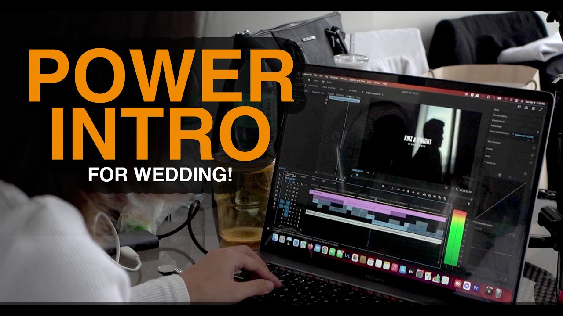The width and height of the screenshot is (563, 316).
Task: Open the Lumetri Sequence 01 clip dropdown
Action: (x=524, y=136)
